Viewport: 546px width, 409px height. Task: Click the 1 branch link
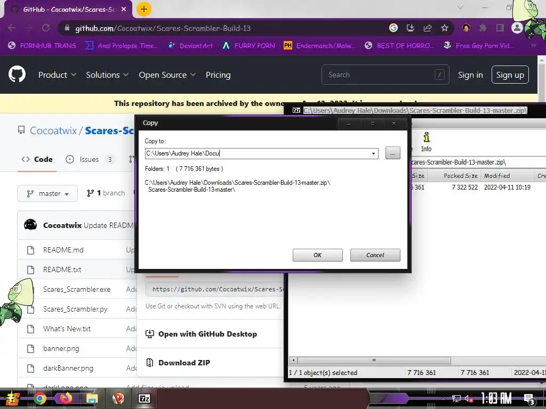click(106, 193)
